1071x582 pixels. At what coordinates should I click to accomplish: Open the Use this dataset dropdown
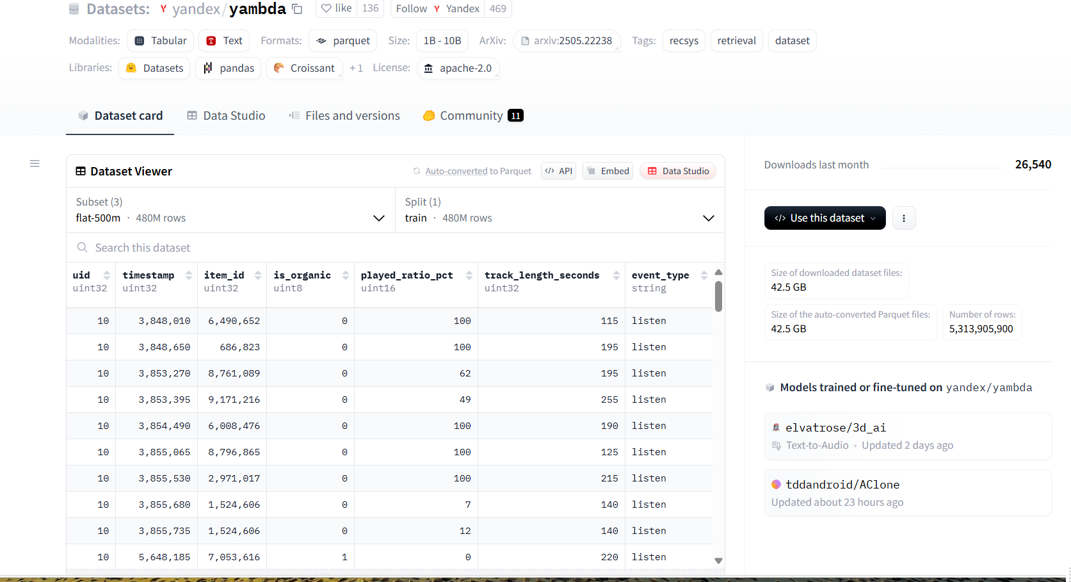[x=825, y=218]
